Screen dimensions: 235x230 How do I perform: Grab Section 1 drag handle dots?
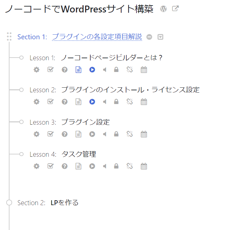pos(9,37)
